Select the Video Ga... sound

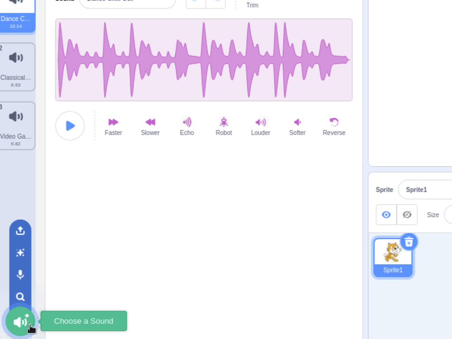[17, 126]
